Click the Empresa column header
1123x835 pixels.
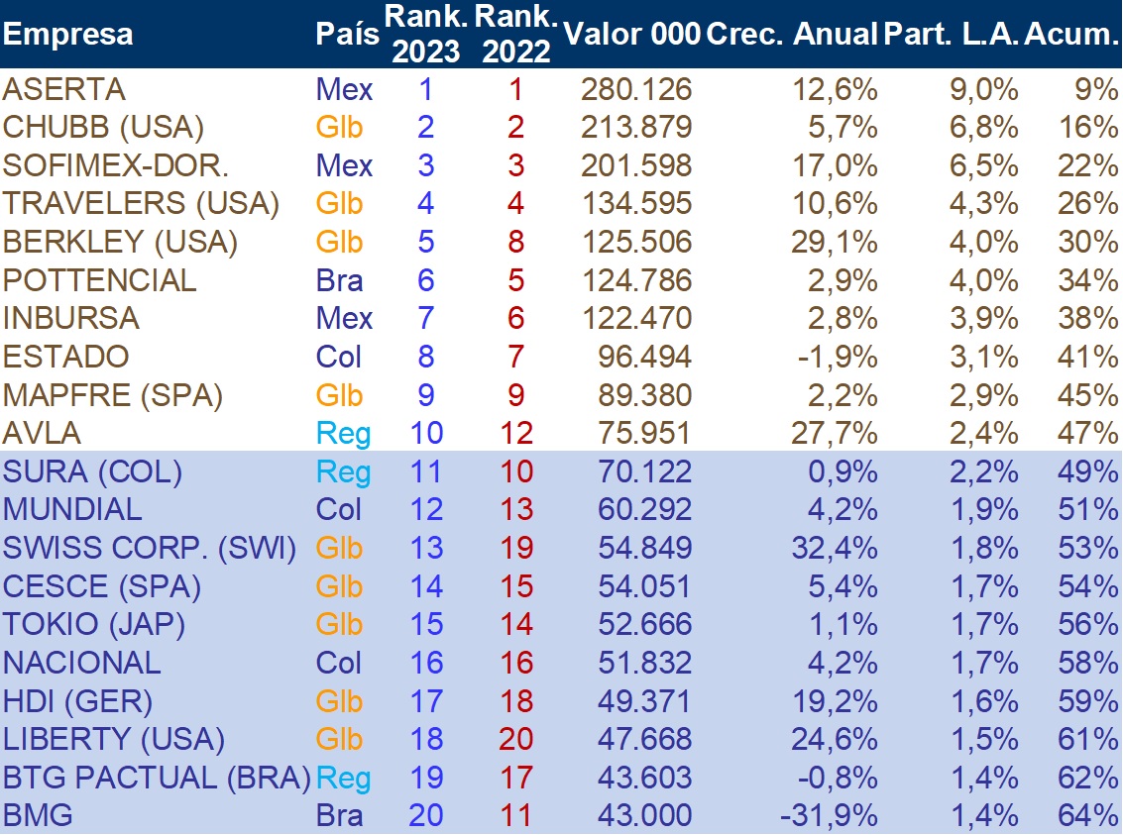pyautogui.click(x=68, y=34)
